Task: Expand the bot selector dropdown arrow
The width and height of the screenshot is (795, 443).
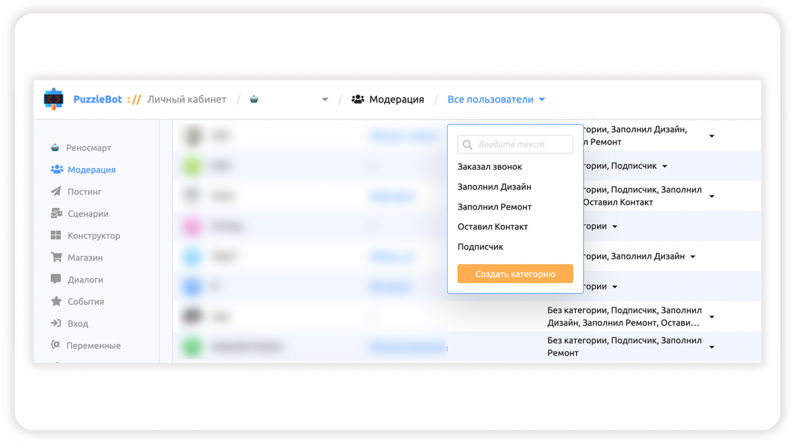Action: 325,99
